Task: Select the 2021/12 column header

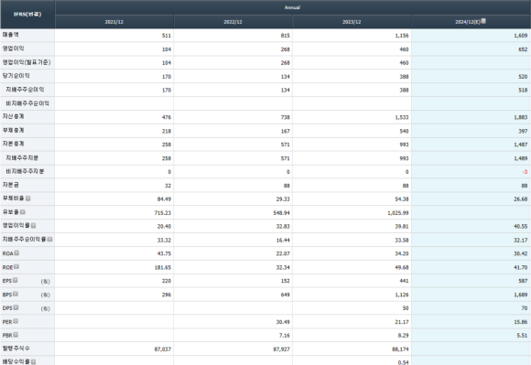Action: click(114, 22)
